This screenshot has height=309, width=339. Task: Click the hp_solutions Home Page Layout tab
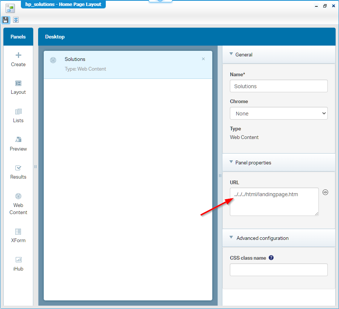63,4
